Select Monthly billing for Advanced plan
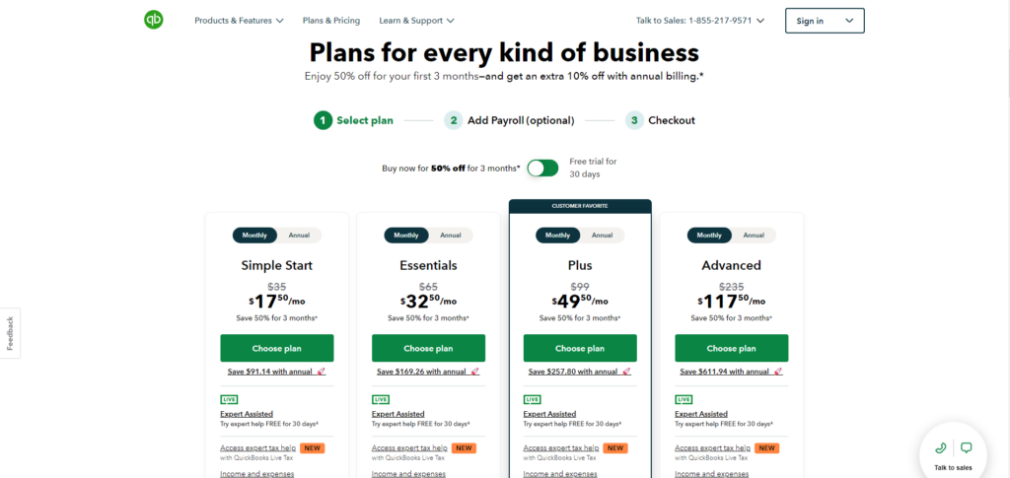Screen dimensions: 1010x478 coord(709,236)
